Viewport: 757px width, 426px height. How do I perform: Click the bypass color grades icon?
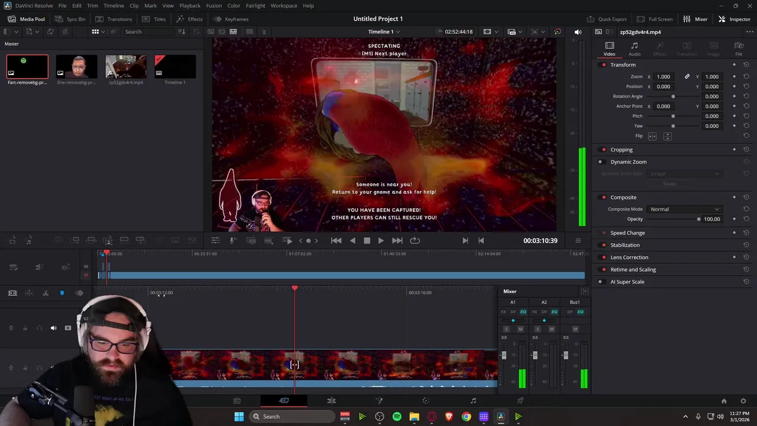[x=557, y=31]
